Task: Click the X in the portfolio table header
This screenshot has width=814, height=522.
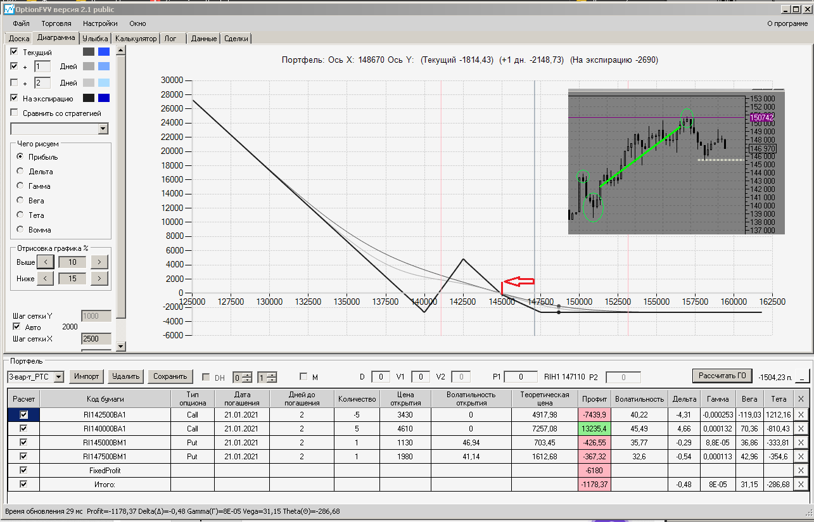Action: 801,398
